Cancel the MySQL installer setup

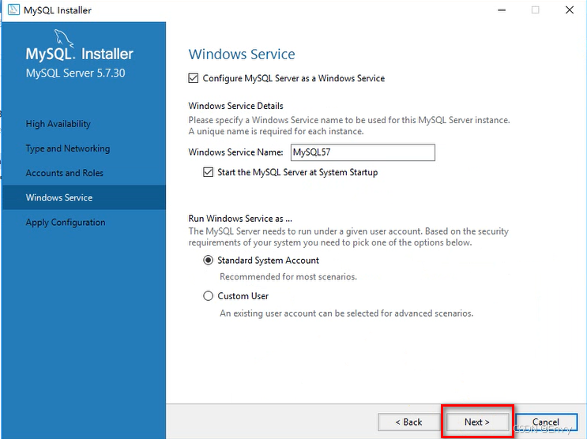click(x=546, y=422)
